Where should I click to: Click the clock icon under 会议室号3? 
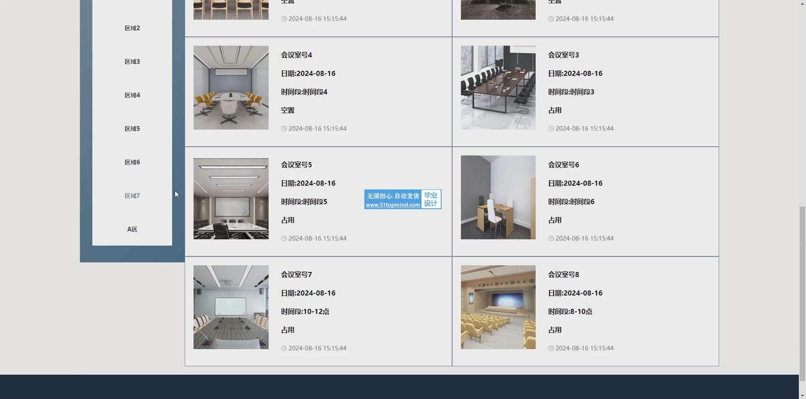click(x=551, y=129)
